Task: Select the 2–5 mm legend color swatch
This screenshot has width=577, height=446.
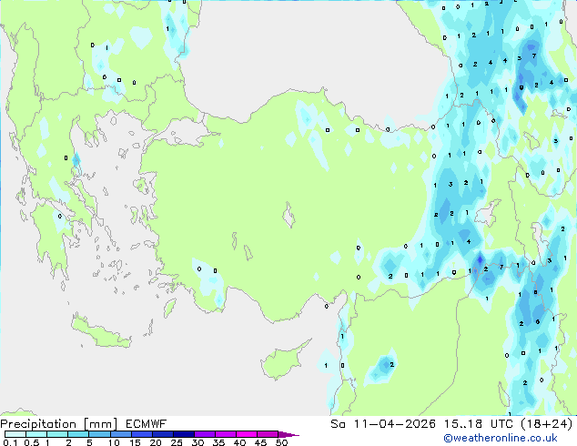Action: (78, 434)
